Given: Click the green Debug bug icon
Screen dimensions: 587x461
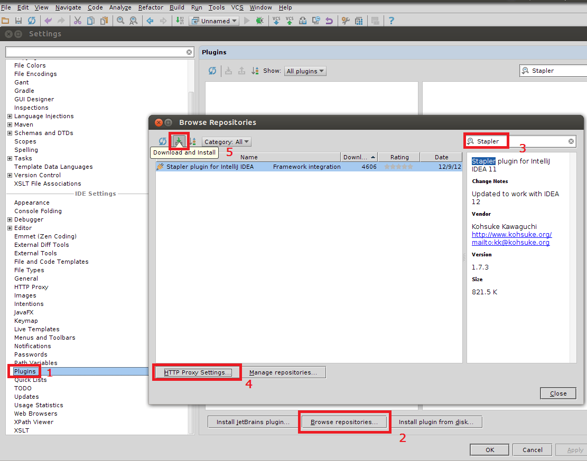Looking at the screenshot, I should 259,21.
